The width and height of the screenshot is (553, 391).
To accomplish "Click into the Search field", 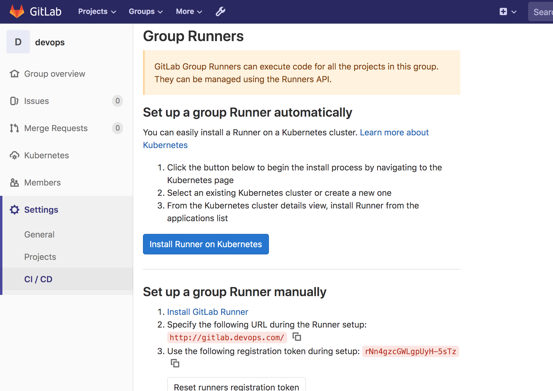I will point(542,12).
